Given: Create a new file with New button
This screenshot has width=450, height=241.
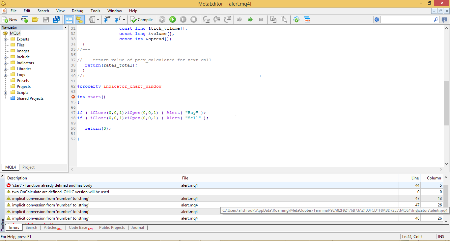Looking at the screenshot, I should pos(10,19).
